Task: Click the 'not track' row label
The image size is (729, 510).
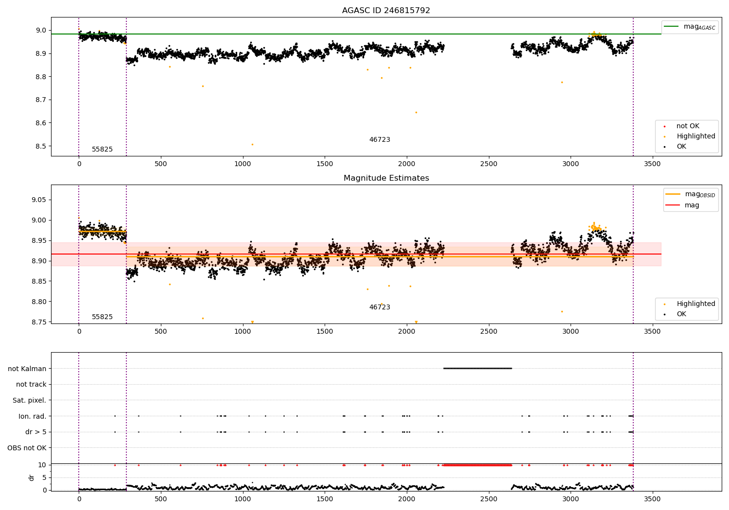Action: 31,385
